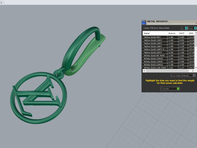Click the metal list scroll up arrow
This screenshot has width=197, height=148.
point(196,33)
